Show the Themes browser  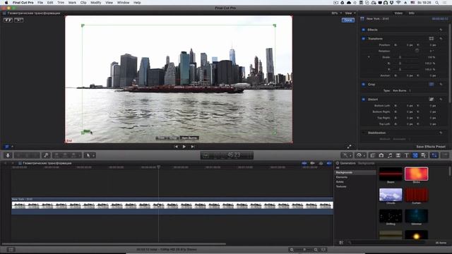[x=424, y=155]
